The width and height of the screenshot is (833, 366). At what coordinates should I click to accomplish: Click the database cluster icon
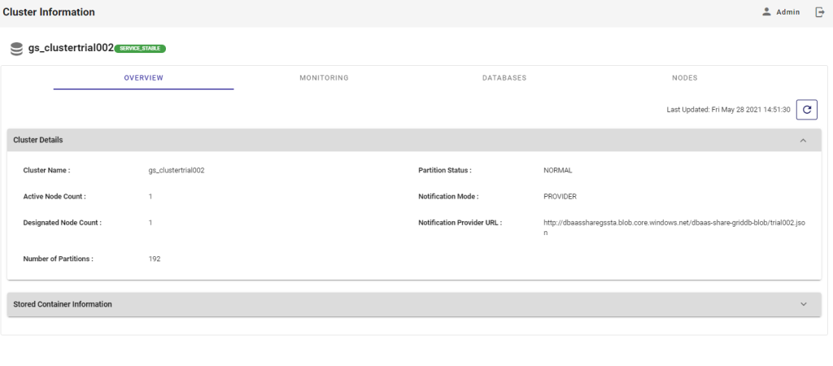[16, 49]
